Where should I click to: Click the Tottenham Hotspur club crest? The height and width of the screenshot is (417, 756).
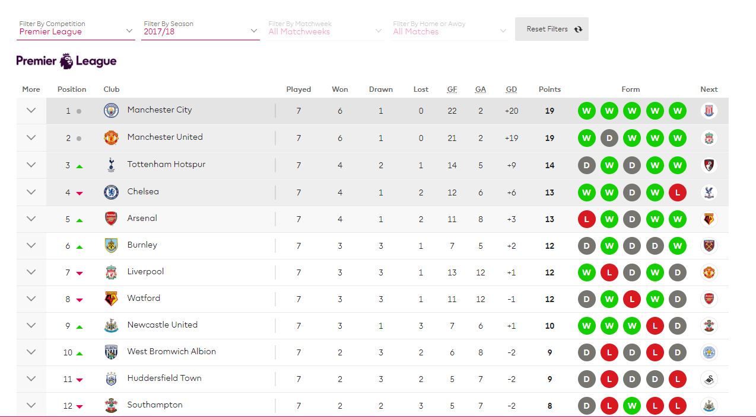111,165
